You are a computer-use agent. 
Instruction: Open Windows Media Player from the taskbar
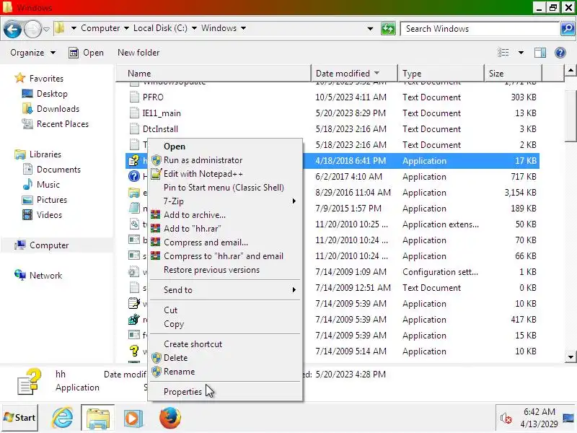click(x=133, y=418)
